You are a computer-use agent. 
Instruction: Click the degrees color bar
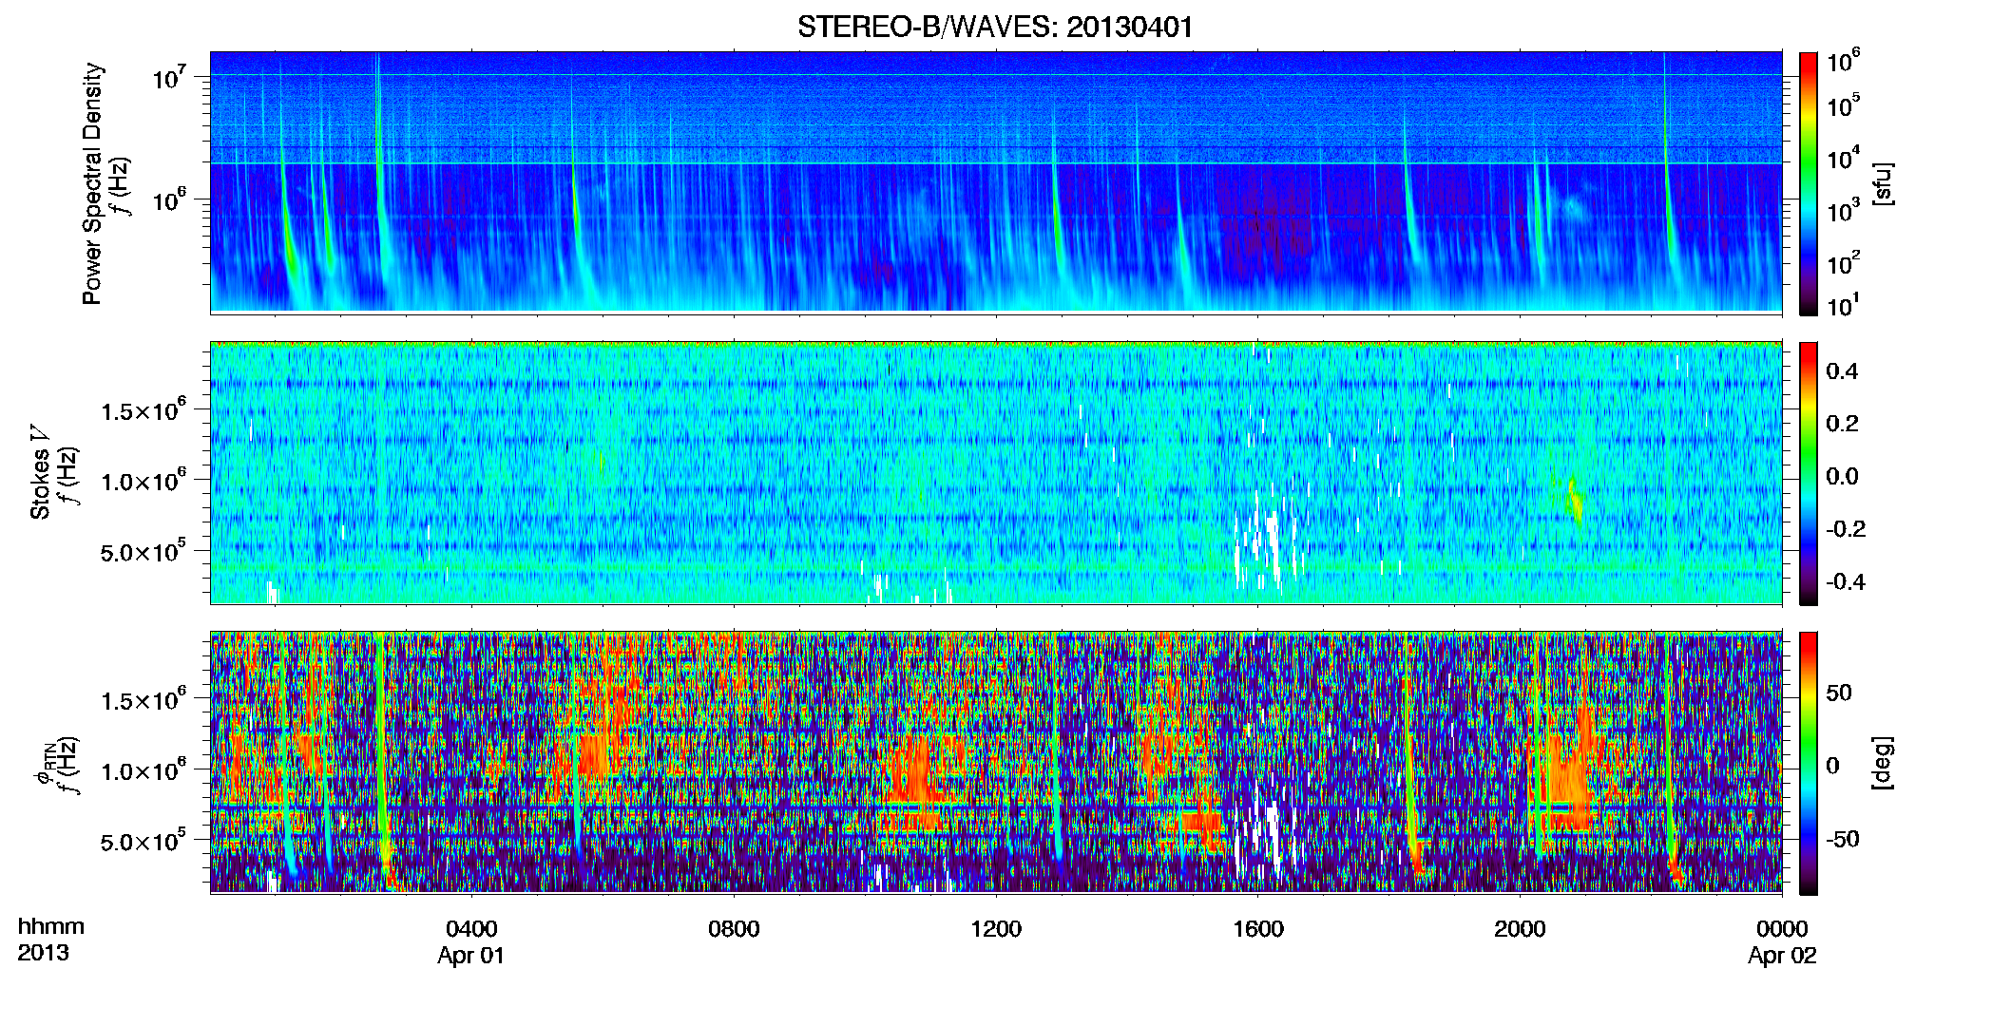(1809, 763)
